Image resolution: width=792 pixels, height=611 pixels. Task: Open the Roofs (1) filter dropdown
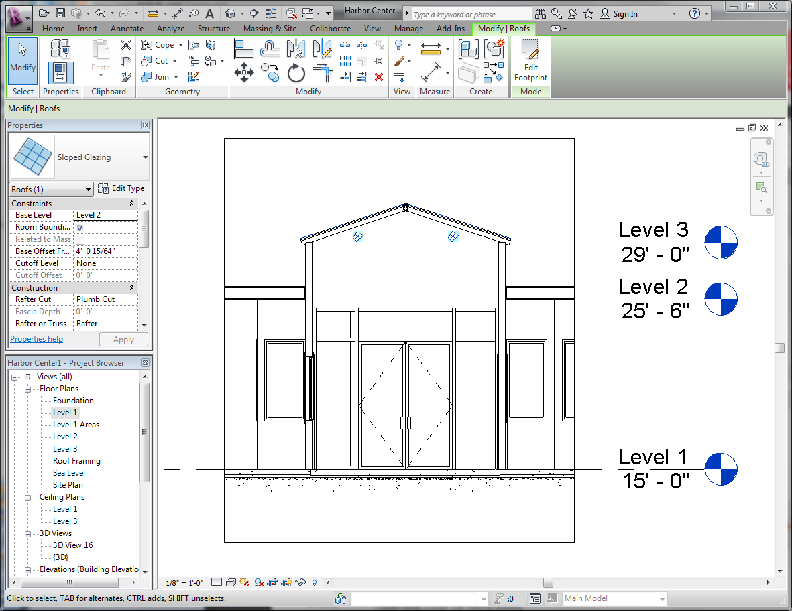coord(88,190)
